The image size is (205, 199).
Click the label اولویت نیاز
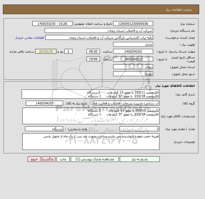click(187, 45)
